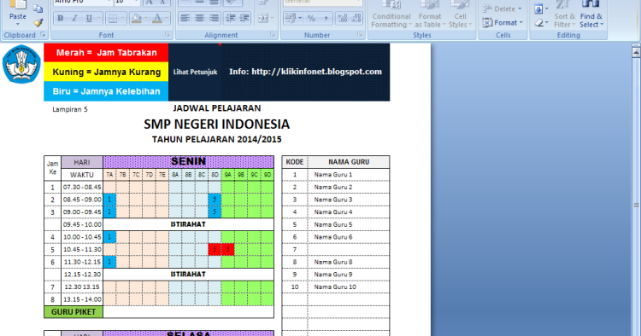
Task: Select the Nama Guru 1 cell
Action: click(349, 175)
